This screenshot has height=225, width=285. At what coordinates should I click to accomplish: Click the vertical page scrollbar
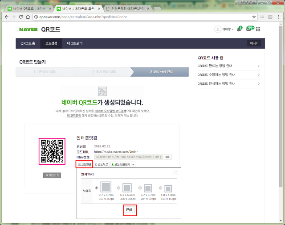[281, 106]
